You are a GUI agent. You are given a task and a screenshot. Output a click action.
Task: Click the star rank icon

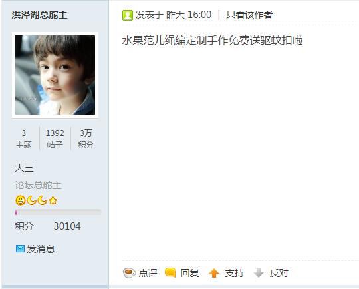53,200
